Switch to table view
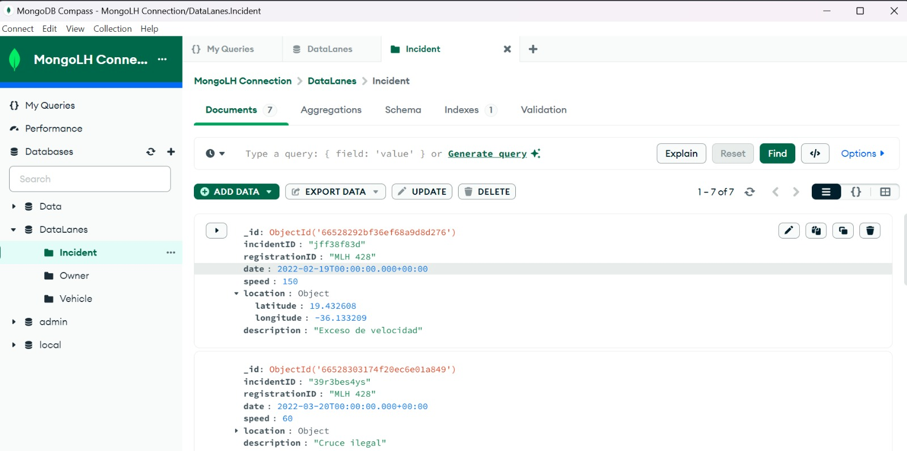The image size is (907, 451). point(885,192)
